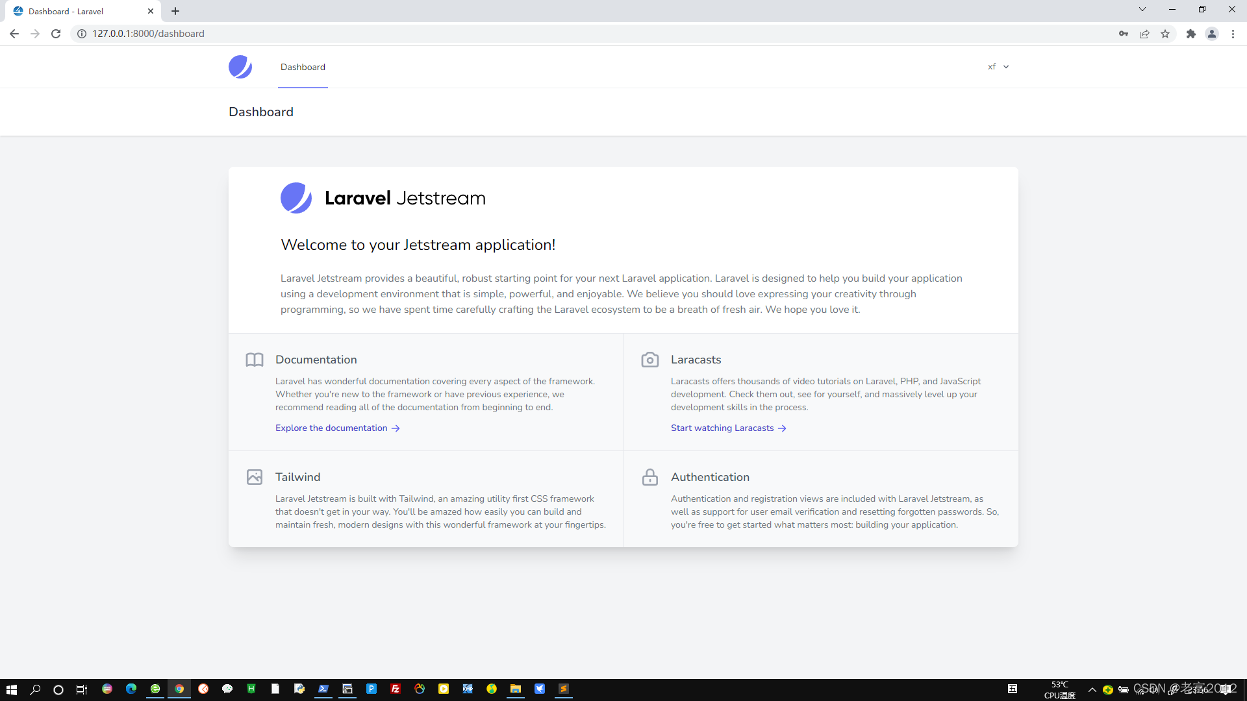Viewport: 1247px width, 701px height.
Task: Reload the dashboard page
Action: [56, 34]
